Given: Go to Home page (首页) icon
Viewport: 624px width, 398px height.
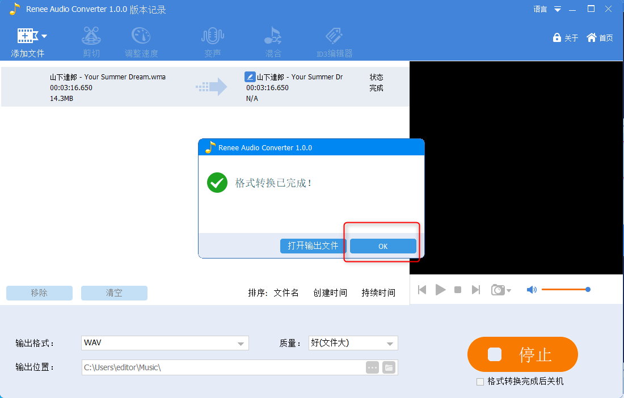Looking at the screenshot, I should click(x=592, y=37).
